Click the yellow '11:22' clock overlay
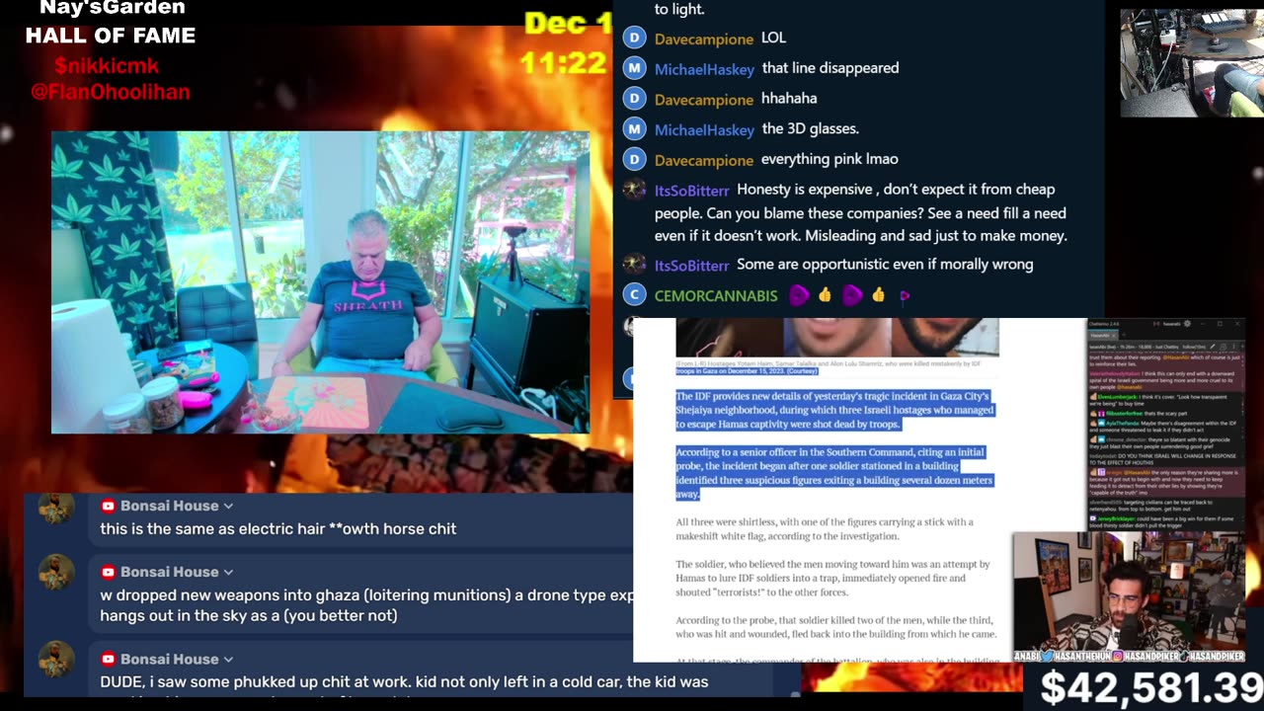Image resolution: width=1264 pixels, height=711 pixels. (563, 63)
